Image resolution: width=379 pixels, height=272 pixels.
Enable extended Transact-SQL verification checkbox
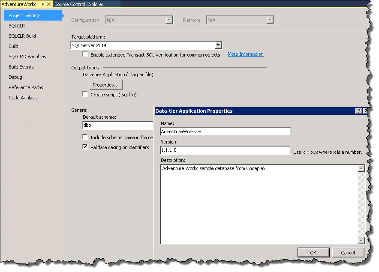coord(85,54)
